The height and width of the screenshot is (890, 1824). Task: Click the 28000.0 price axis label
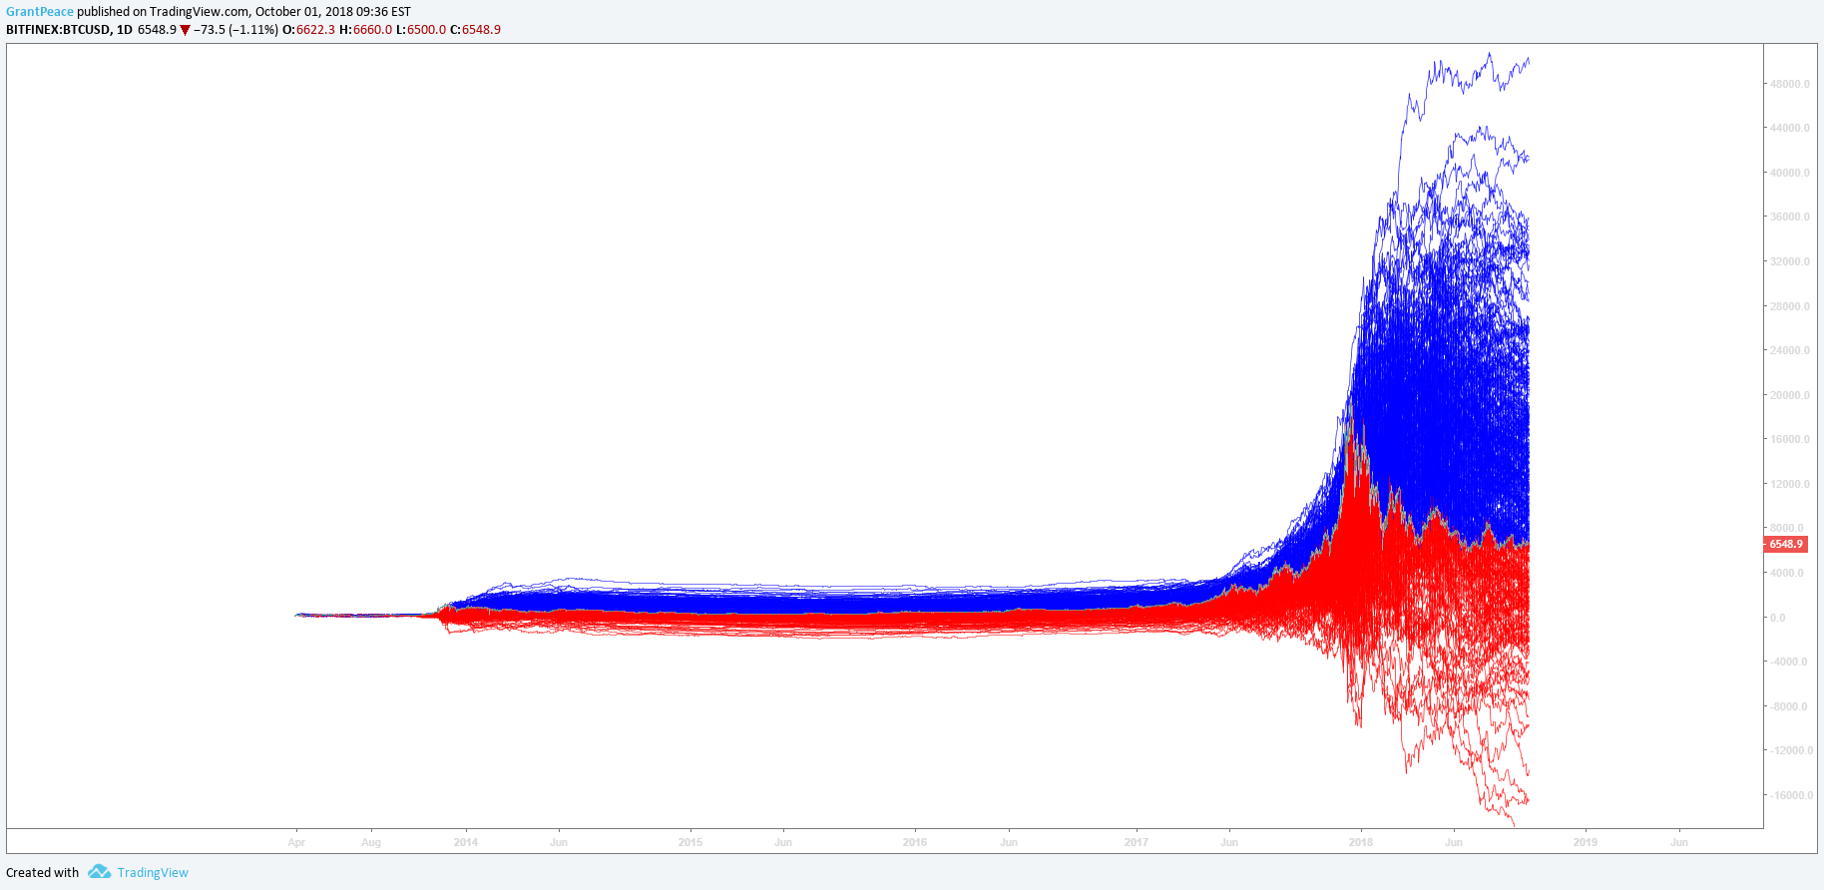1789,306
